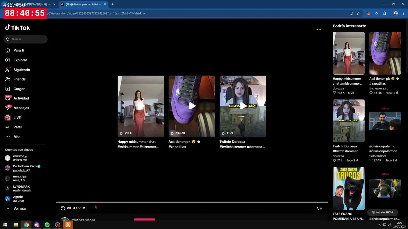This screenshot has height=229, width=408.
Task: Open Spotify from taskbar
Action: [47, 225]
